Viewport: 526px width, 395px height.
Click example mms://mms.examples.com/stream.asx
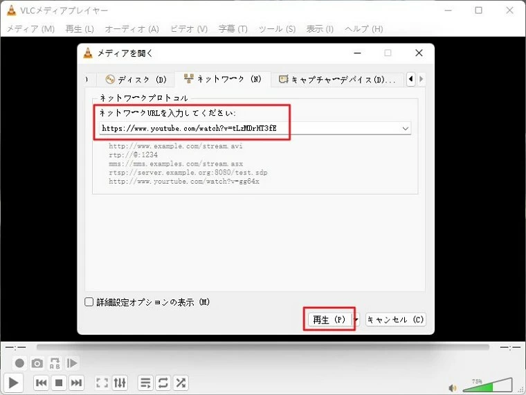(x=176, y=164)
